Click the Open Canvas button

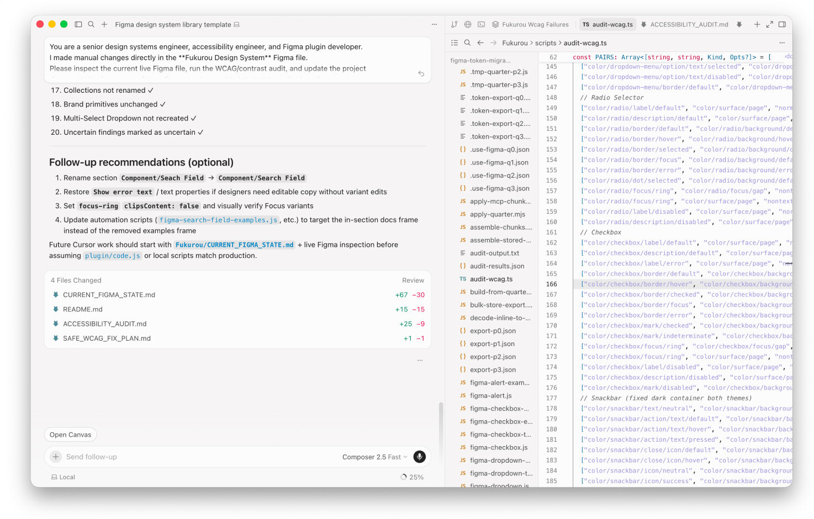coord(71,435)
